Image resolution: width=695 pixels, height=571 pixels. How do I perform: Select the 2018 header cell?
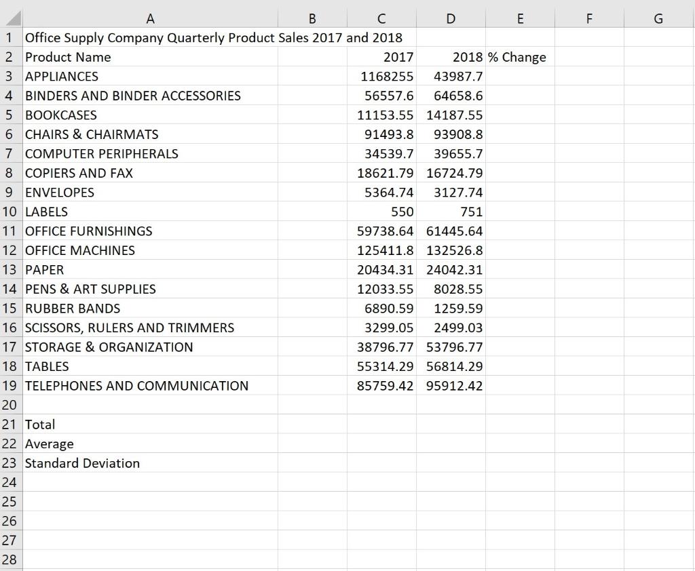tap(451, 57)
